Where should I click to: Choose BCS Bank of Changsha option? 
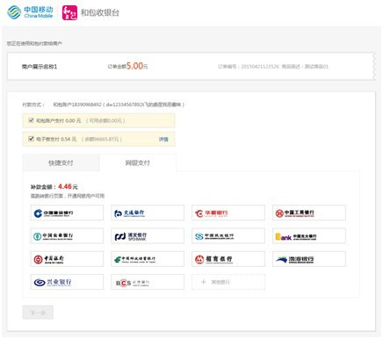pos(148,282)
